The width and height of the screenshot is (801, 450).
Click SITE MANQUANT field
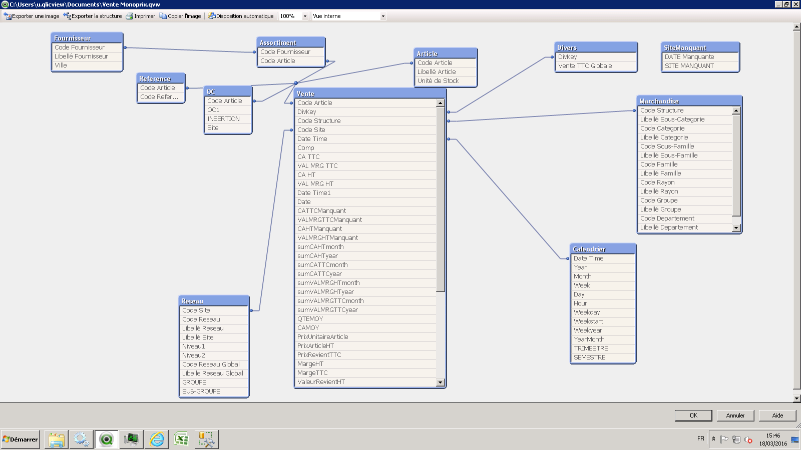pos(700,66)
